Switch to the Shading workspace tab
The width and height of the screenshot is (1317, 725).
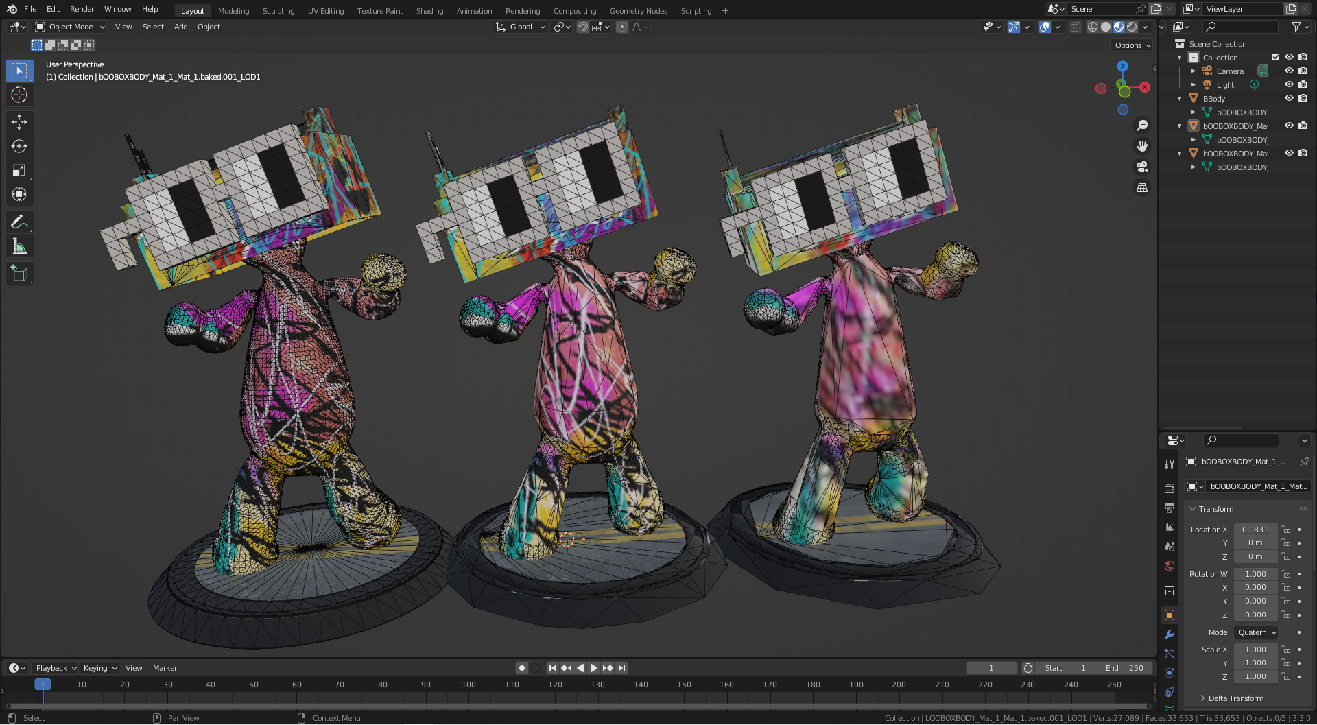tap(429, 10)
